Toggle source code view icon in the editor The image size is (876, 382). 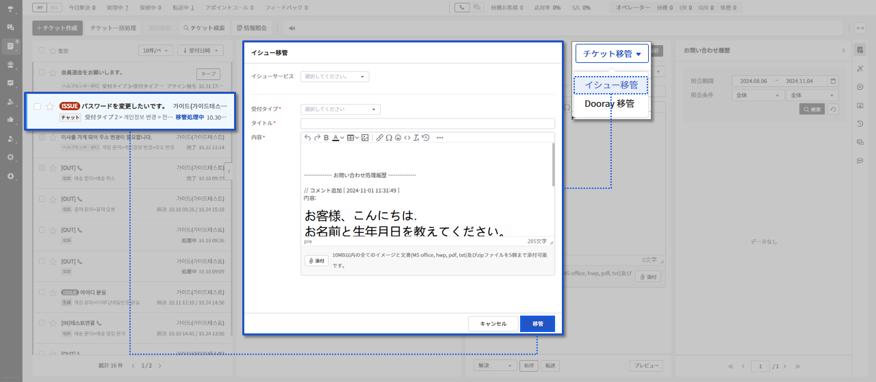(407, 138)
